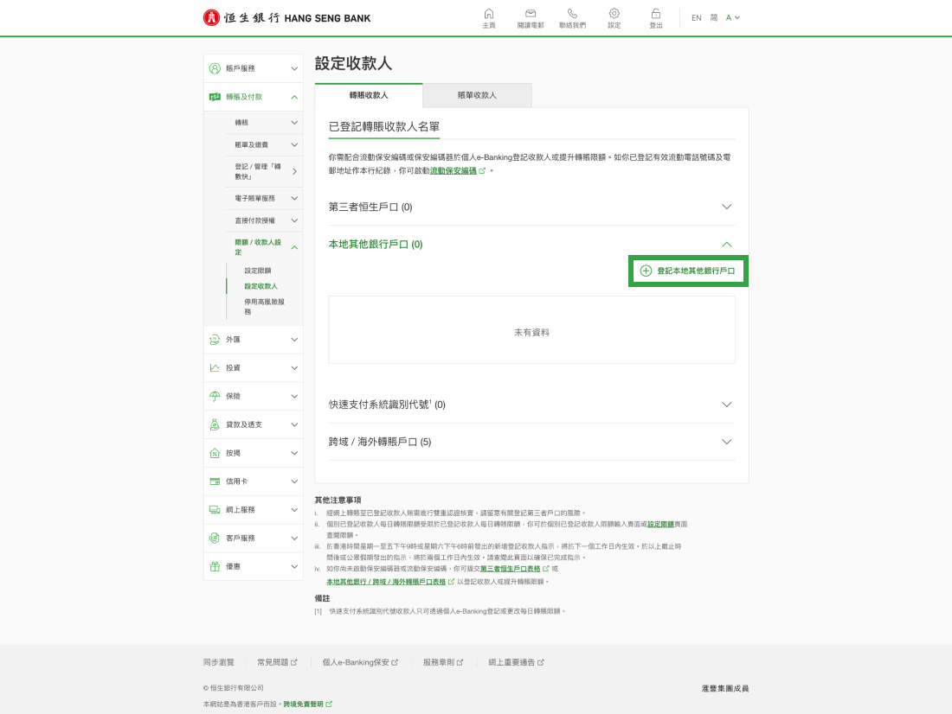Click the logout lock icon
The image size is (952, 714).
click(656, 14)
